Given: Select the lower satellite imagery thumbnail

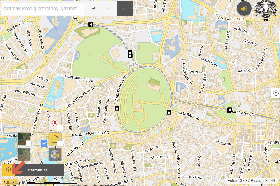Looking at the screenshot, I should (24, 154).
